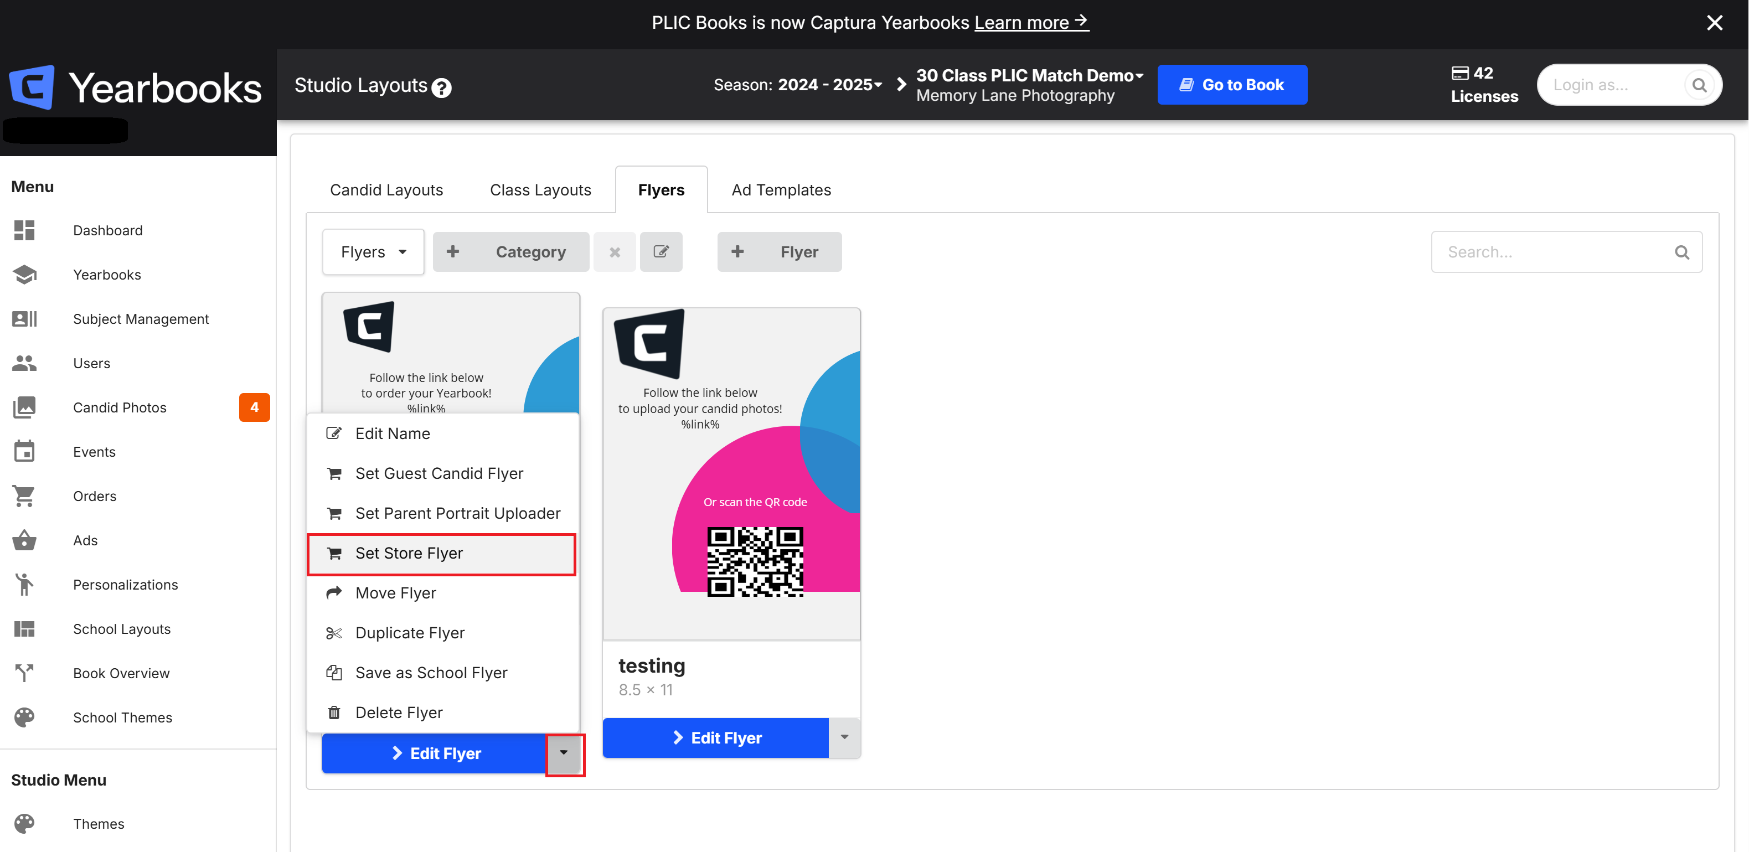The height and width of the screenshot is (852, 1749).
Task: Click the Users people icon
Action: 24,363
